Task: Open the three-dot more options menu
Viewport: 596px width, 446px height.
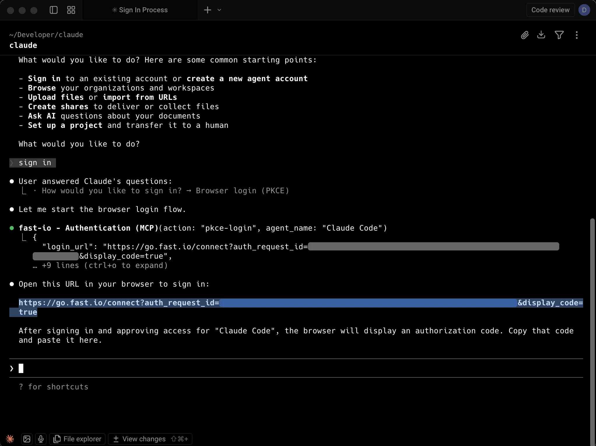Action: pos(576,35)
